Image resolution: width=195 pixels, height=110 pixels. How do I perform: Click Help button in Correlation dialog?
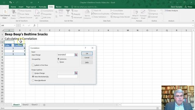tap(87, 62)
